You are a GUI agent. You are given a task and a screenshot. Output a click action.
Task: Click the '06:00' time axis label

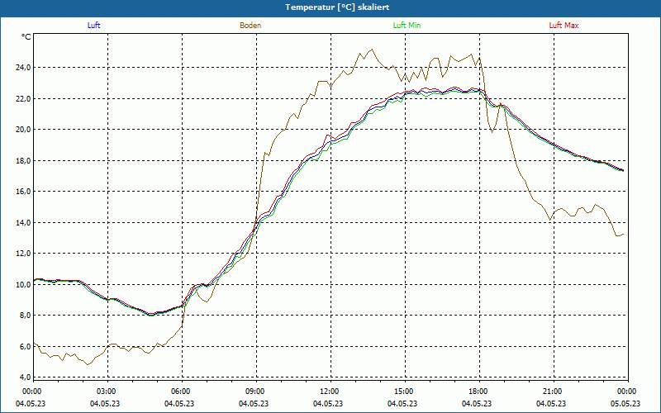[x=182, y=392]
